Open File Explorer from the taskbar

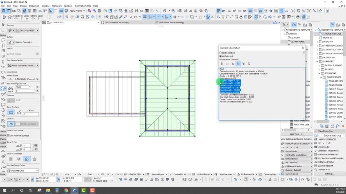(48, 190)
